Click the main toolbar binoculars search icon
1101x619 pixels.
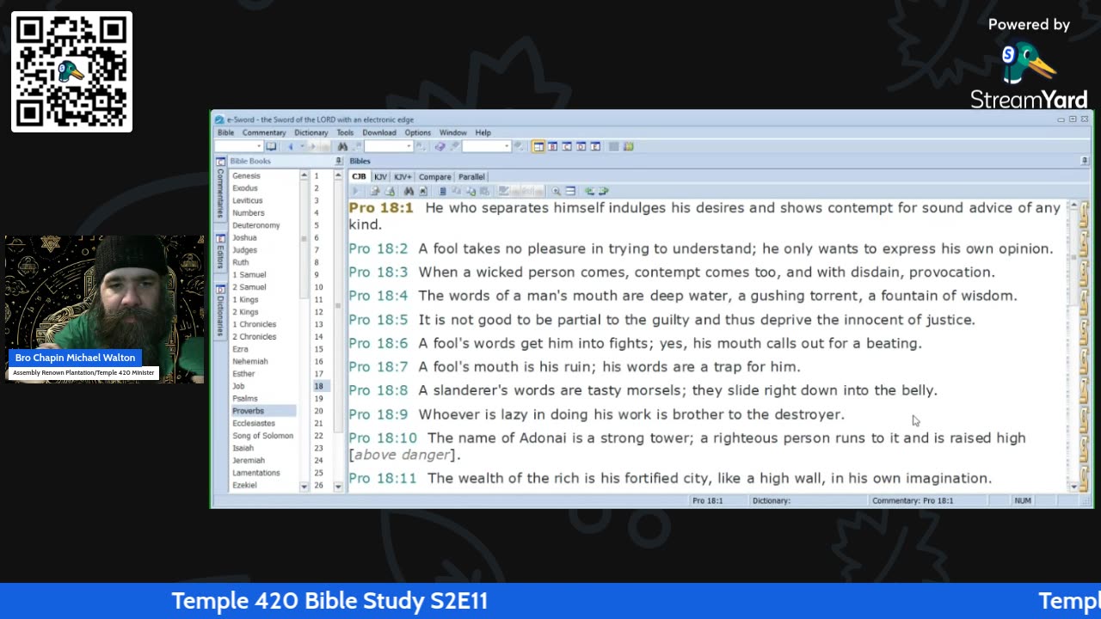pos(342,146)
